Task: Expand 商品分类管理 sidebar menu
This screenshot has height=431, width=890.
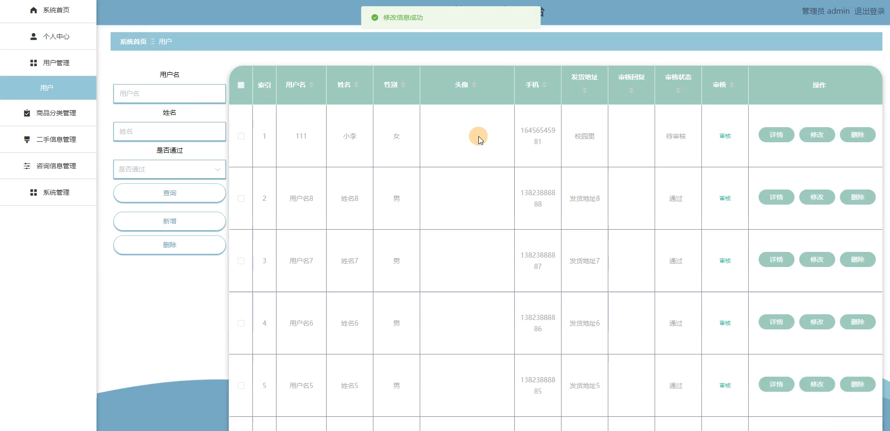Action: click(48, 113)
